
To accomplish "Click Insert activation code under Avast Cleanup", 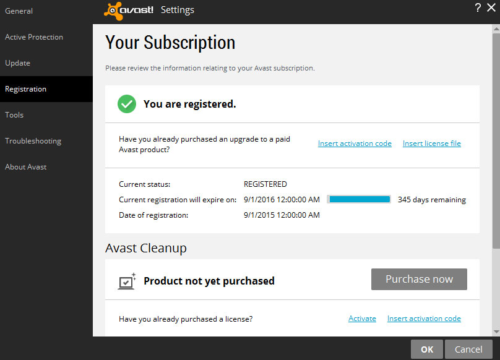I will (x=424, y=319).
